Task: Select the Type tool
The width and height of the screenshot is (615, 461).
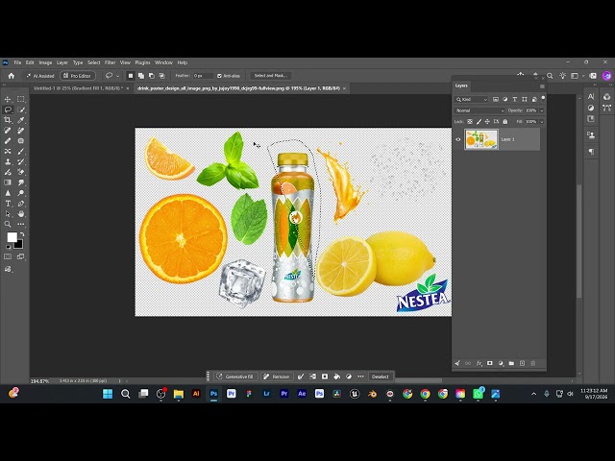Action: (x=8, y=204)
